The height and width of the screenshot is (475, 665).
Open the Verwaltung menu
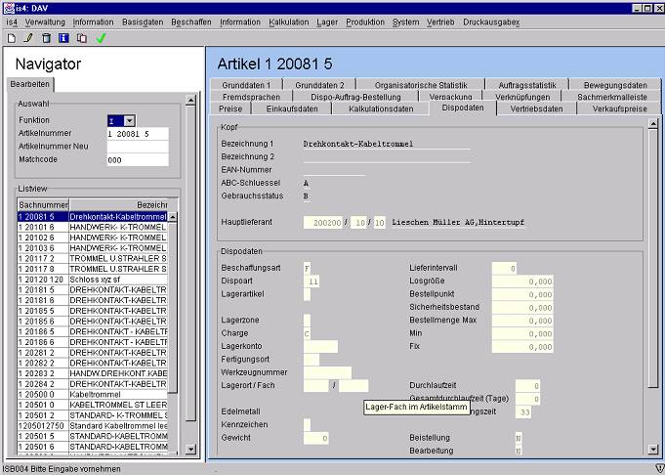45,22
